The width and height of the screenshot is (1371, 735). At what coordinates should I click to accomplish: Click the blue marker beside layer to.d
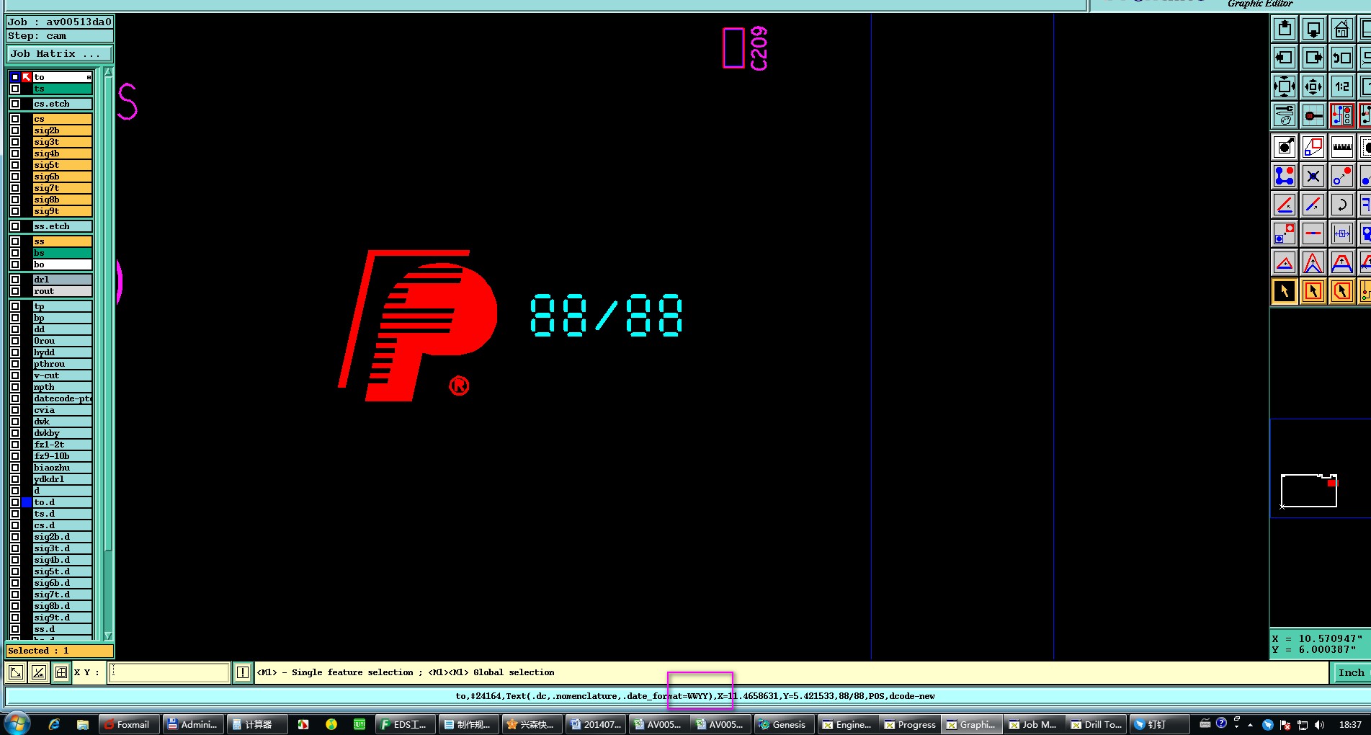point(27,502)
